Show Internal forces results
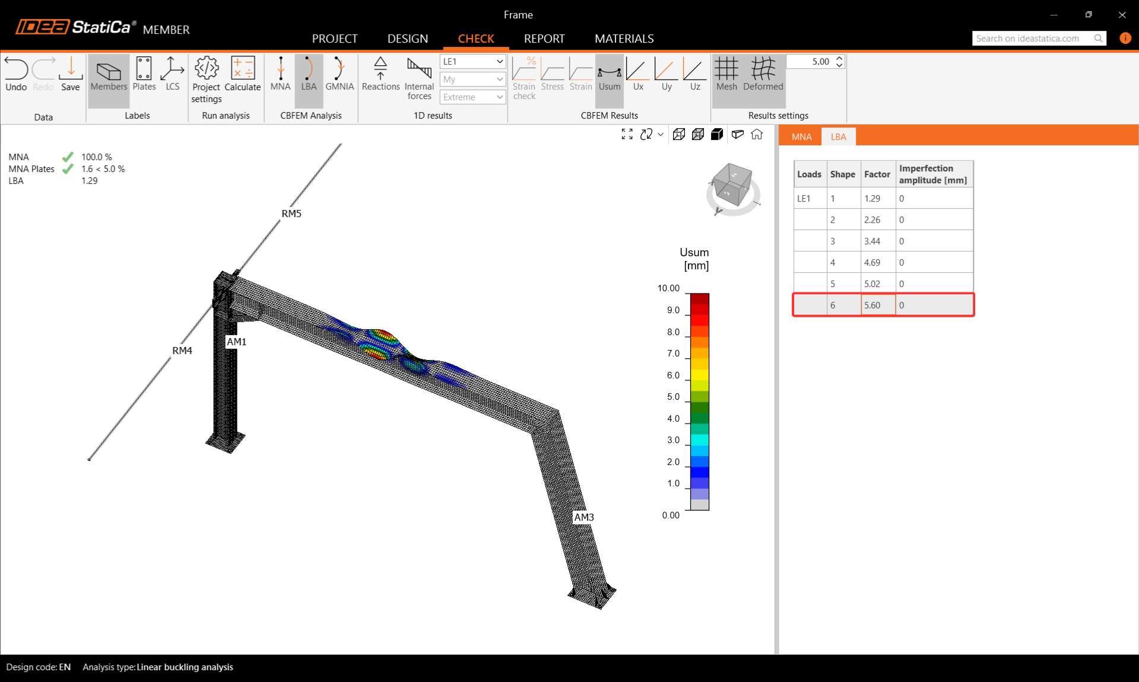This screenshot has height=682, width=1139. click(x=419, y=79)
